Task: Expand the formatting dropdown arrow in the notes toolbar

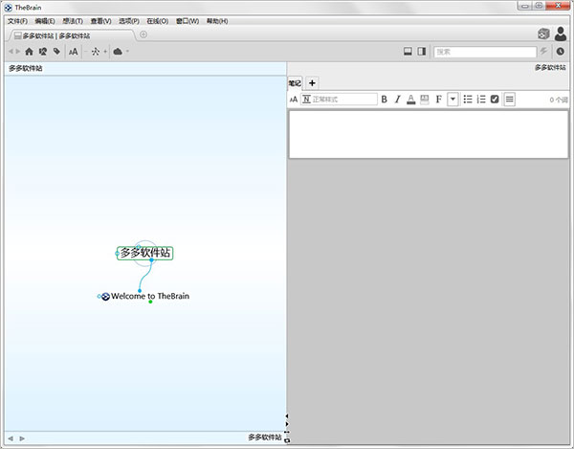Action: [453, 100]
